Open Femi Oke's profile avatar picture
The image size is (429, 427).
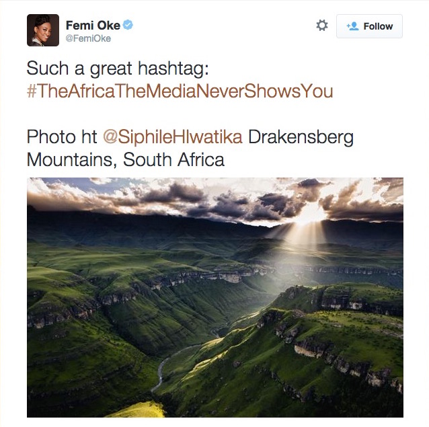pos(43,30)
